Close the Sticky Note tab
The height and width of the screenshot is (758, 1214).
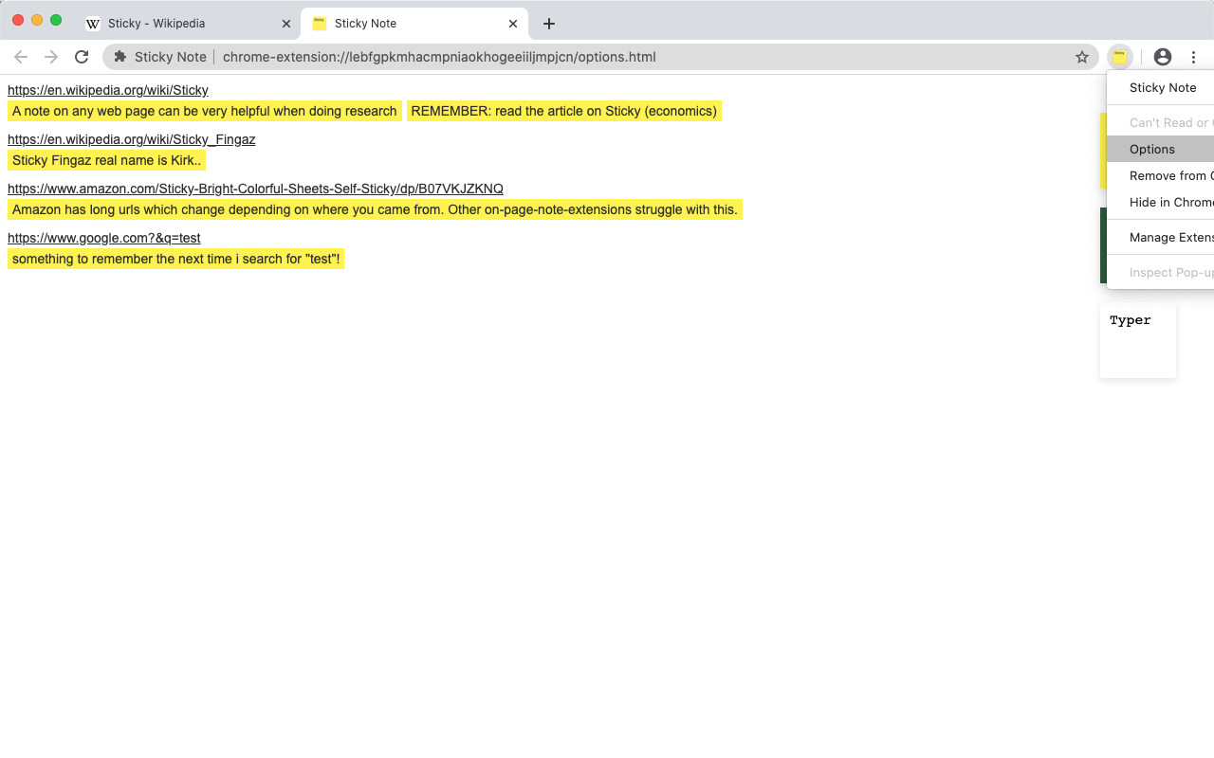(513, 24)
